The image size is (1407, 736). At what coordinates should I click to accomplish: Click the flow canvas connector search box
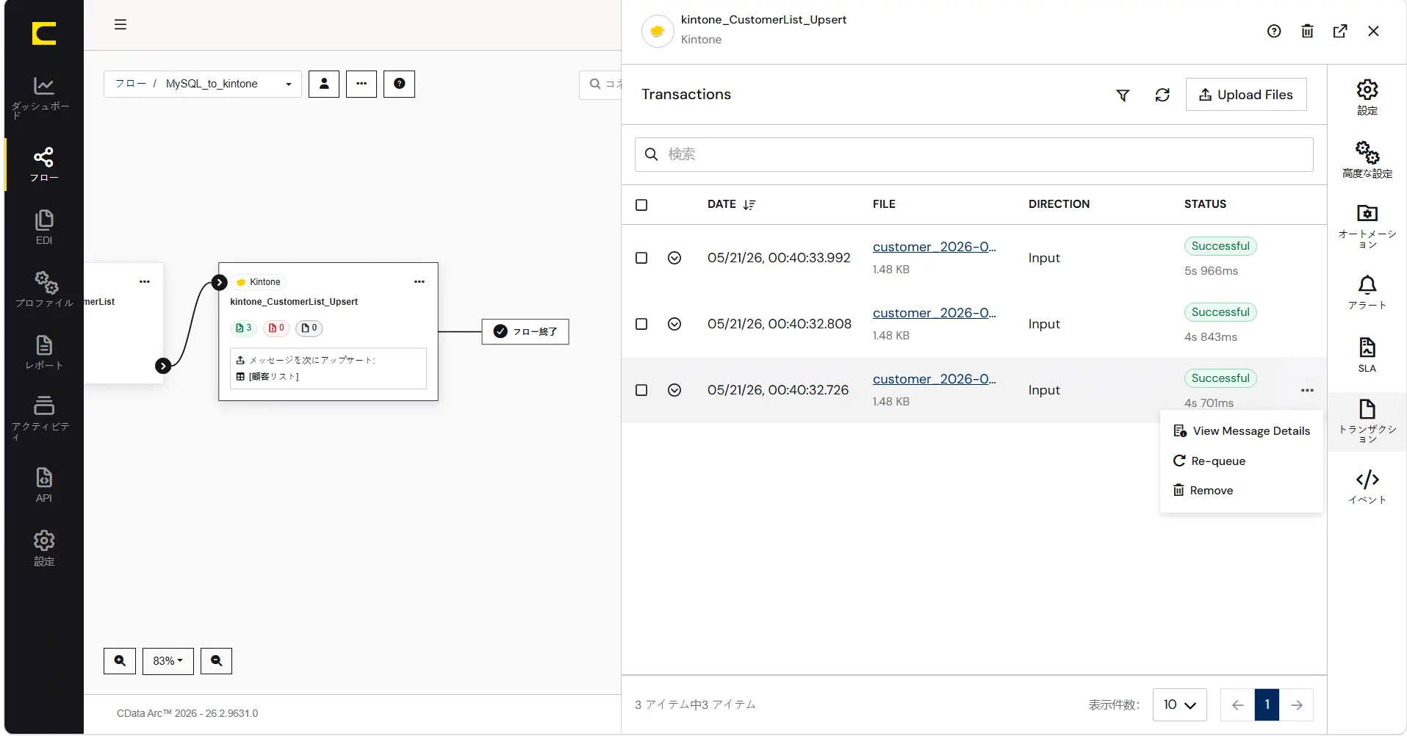click(x=601, y=84)
